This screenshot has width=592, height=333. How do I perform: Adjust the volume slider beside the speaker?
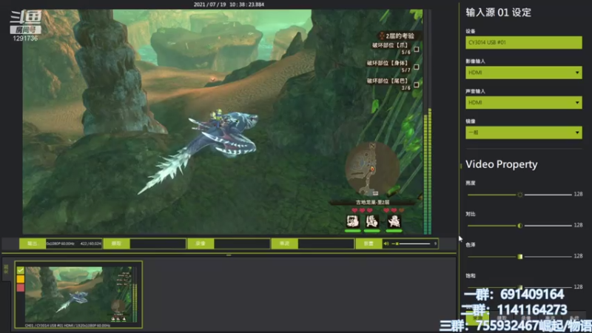411,244
